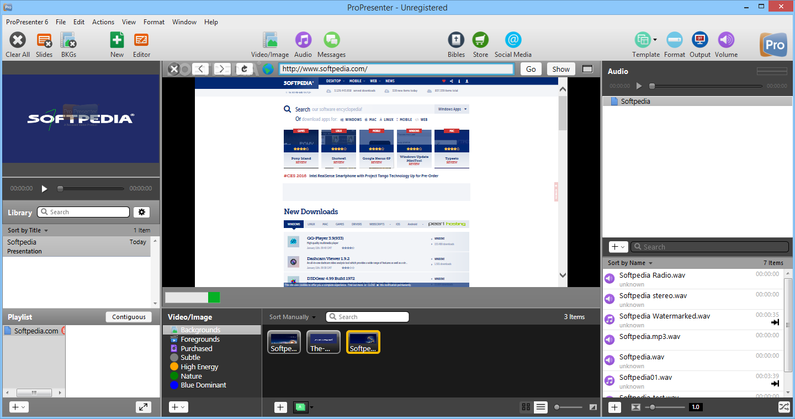Open the Sort by Name dropdown
Image resolution: width=795 pixels, height=419 pixels.
click(x=630, y=263)
